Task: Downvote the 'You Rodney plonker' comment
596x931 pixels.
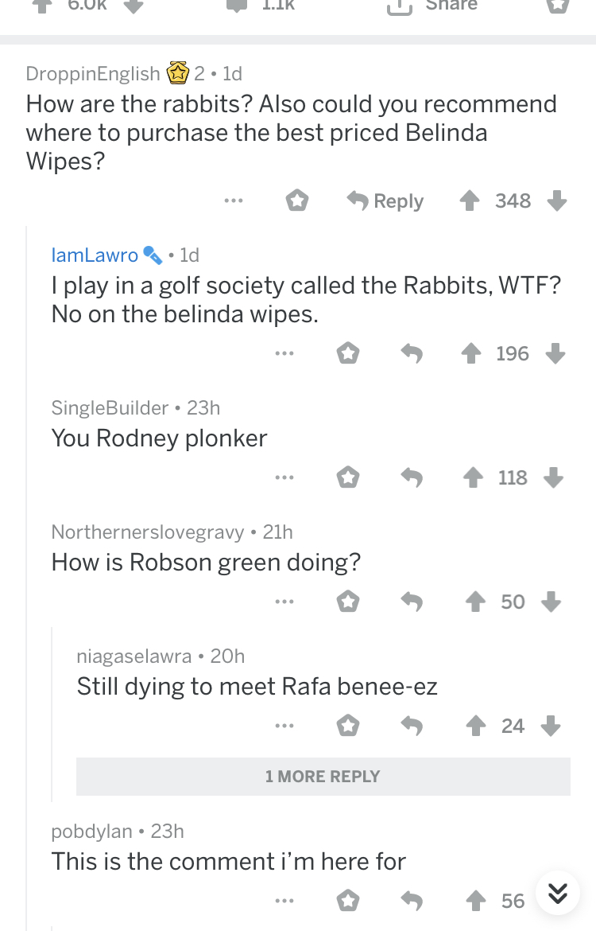Action: click(x=554, y=477)
